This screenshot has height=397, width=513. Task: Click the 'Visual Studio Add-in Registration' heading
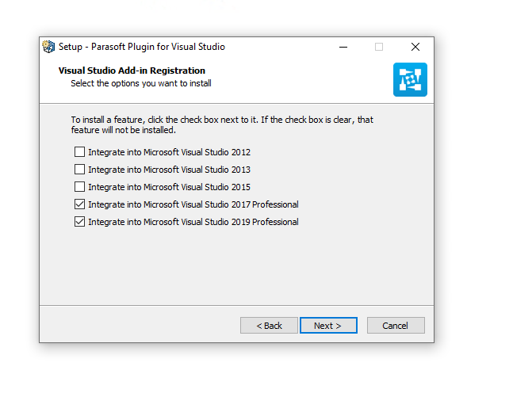tap(132, 71)
